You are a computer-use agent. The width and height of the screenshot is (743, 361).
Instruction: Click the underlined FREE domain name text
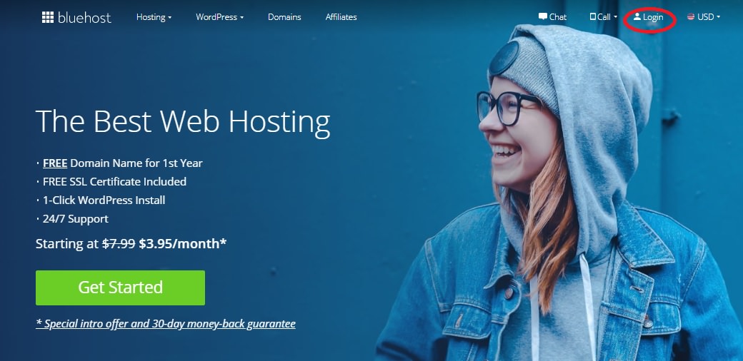55,163
